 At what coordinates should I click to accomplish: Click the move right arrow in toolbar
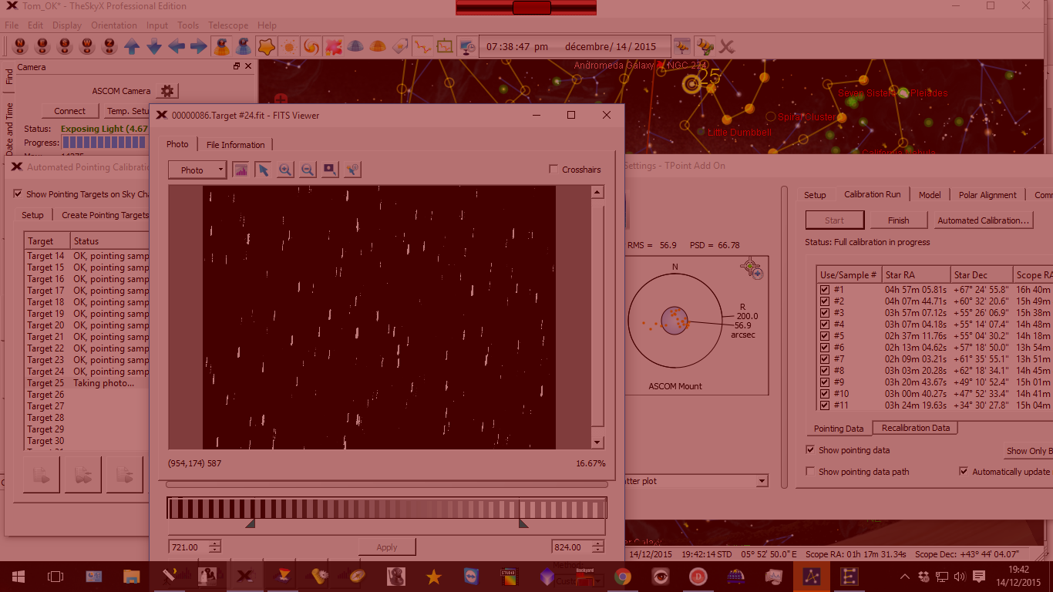199,47
